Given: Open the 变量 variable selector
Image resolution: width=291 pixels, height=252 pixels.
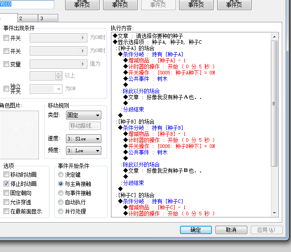Looking at the screenshot, I should coord(59,64).
